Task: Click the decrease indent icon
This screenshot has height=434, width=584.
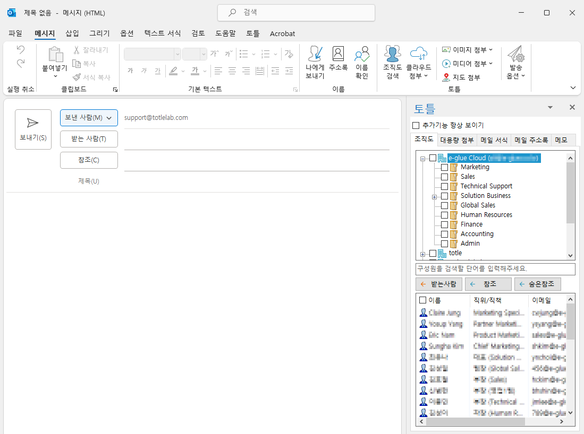Action: (x=275, y=71)
